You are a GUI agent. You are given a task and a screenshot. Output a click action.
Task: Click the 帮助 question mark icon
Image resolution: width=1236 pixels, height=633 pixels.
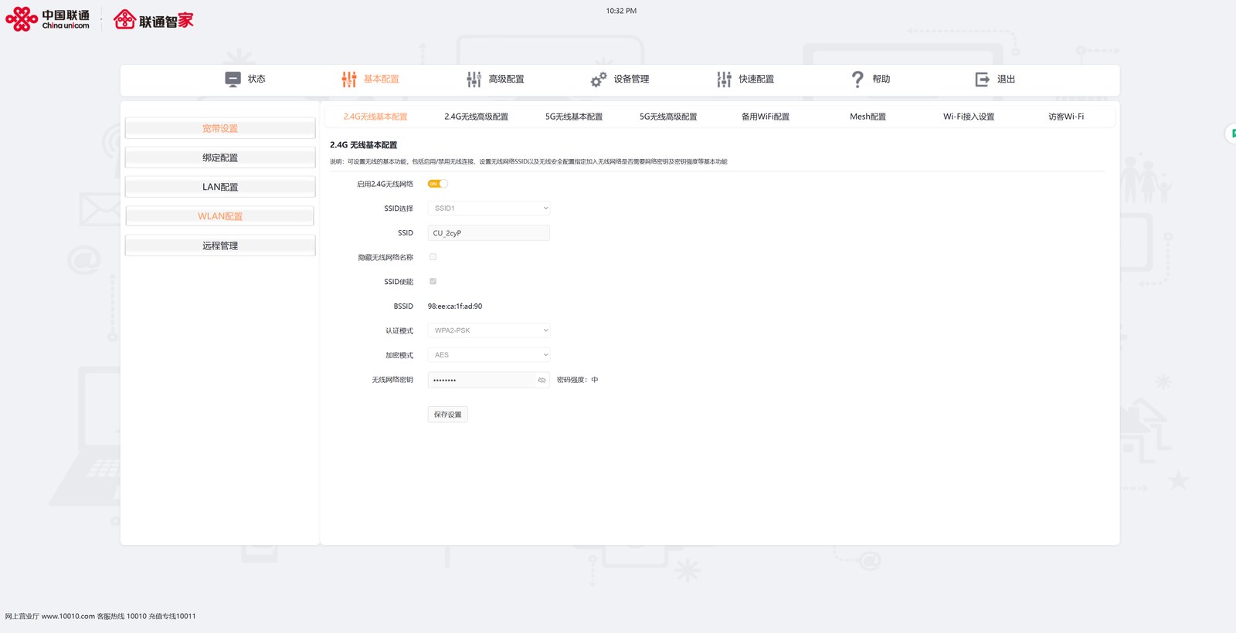(857, 79)
